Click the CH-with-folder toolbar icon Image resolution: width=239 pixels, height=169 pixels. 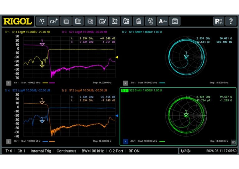tap(126, 21)
